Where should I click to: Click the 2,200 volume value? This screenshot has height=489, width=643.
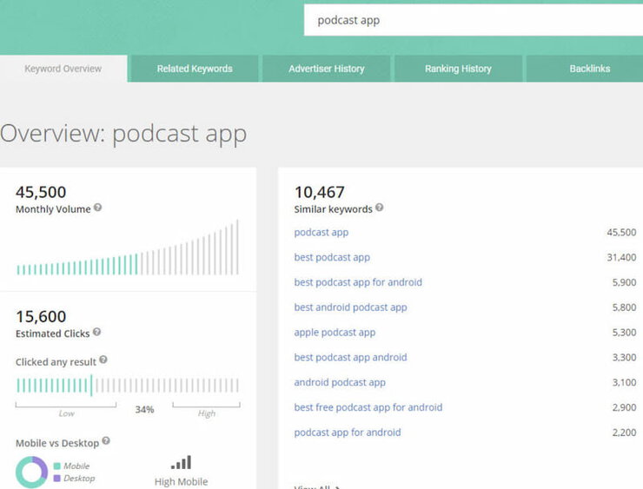[624, 433]
